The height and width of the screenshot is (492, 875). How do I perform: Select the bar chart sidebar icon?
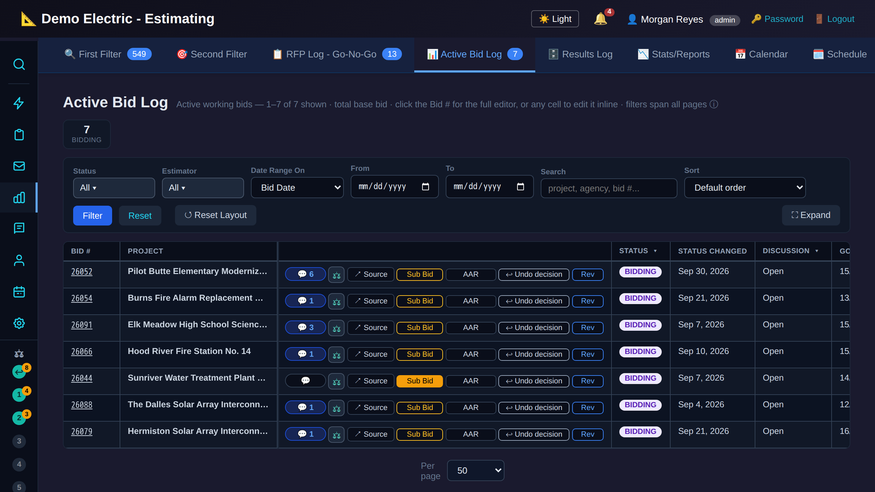click(19, 197)
